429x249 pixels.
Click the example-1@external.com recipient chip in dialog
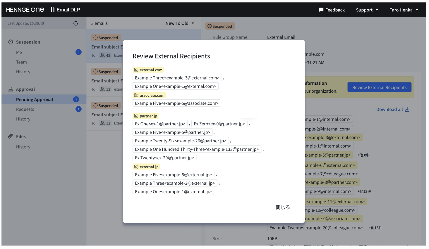click(176, 86)
